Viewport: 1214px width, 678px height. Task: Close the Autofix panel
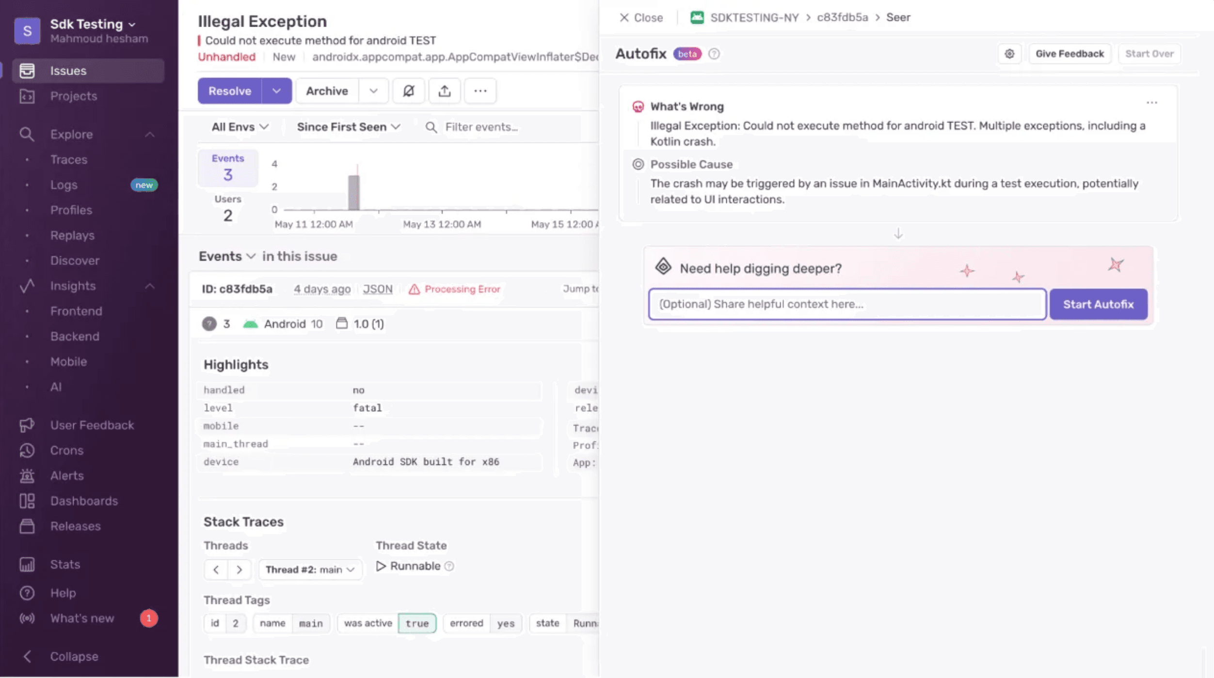coord(641,17)
